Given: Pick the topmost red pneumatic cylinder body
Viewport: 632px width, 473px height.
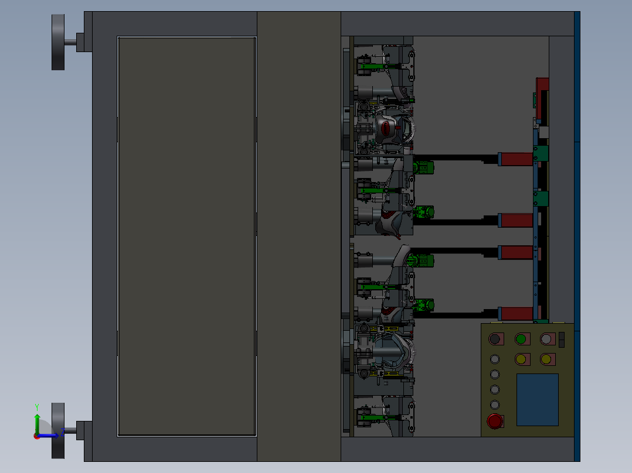Looking at the screenshot, I should [516, 159].
